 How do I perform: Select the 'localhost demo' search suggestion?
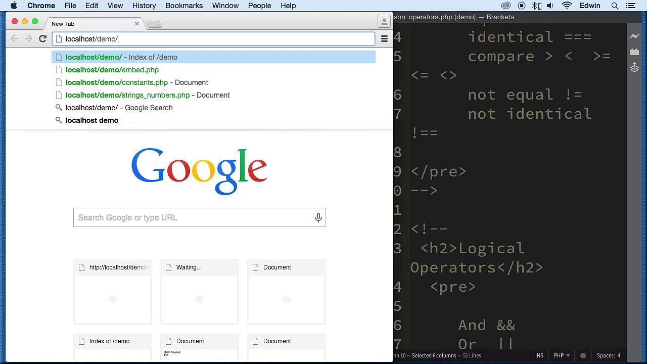pyautogui.click(x=213, y=120)
